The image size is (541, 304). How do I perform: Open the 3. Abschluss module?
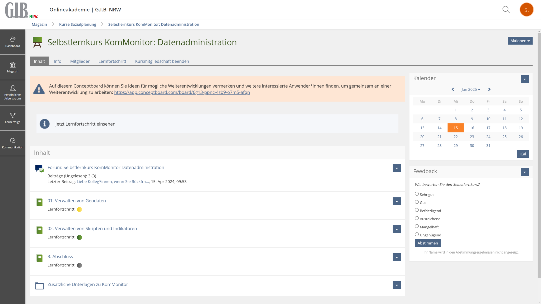pos(60,256)
